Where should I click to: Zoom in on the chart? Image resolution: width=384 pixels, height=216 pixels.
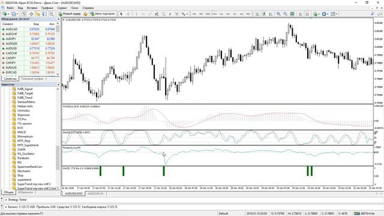pos(278,14)
